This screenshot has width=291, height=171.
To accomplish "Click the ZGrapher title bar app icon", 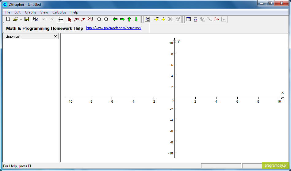I will [x=5, y=5].
